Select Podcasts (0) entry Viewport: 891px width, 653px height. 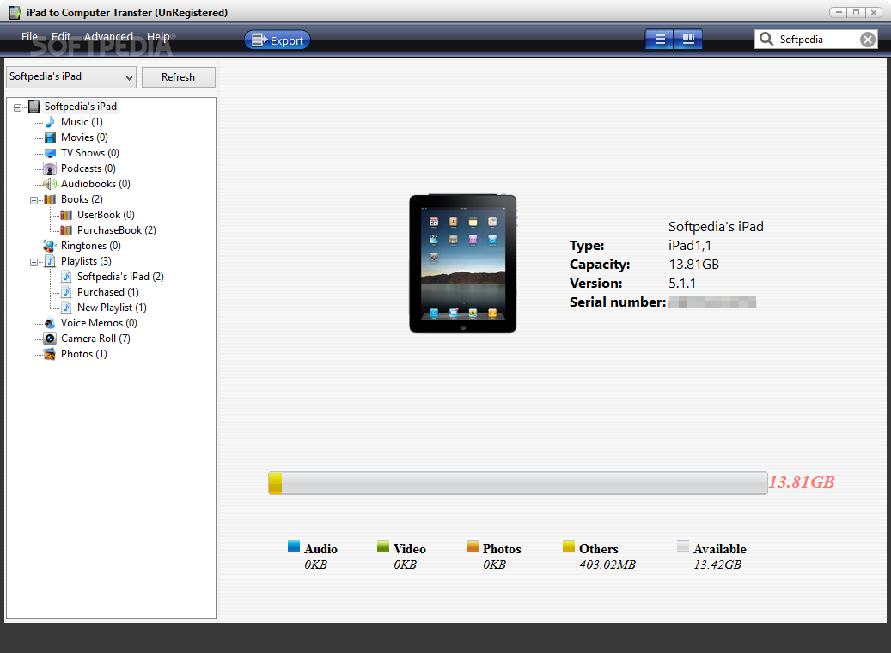pos(88,168)
